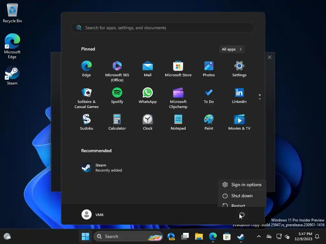The height and width of the screenshot is (244, 326).
Task: Select Sign-in options from power menu
Action: tap(242, 185)
